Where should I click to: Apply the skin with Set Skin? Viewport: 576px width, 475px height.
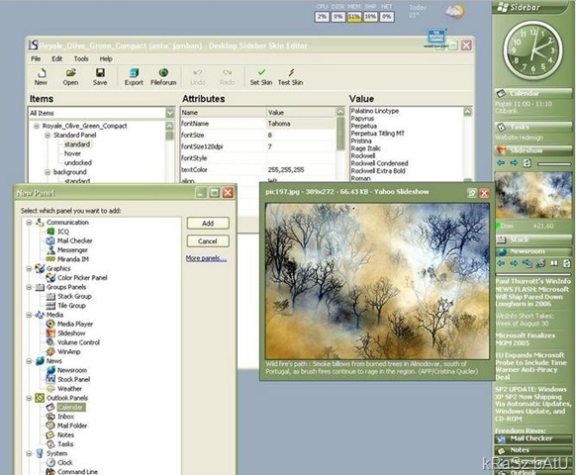click(x=261, y=77)
